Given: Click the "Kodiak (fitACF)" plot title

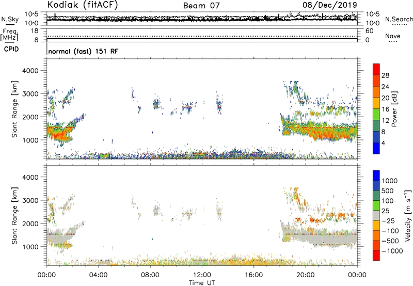Looking at the screenshot, I should click(83, 5).
